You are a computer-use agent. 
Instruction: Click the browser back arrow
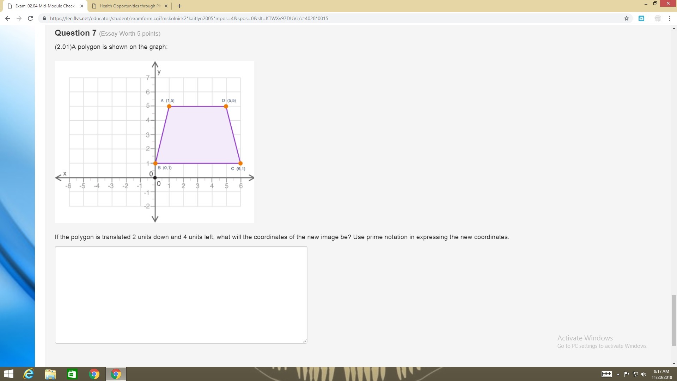tap(8, 18)
